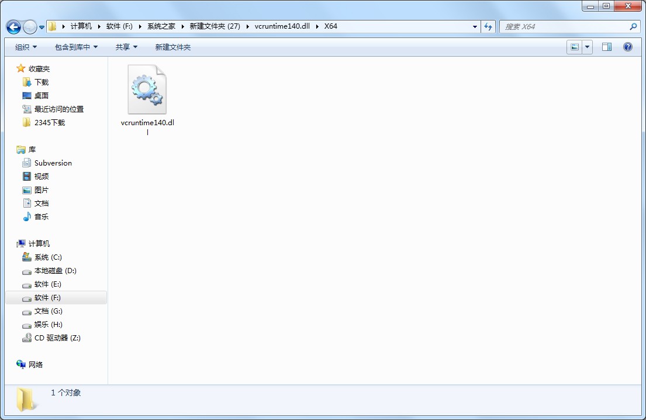This screenshot has height=420, width=646.
Task: Click the change view icon
Action: [575, 47]
